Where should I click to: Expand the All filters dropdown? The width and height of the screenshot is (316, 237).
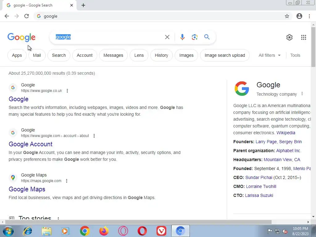(x=269, y=55)
